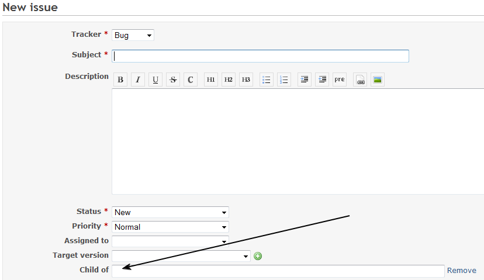This screenshot has height=280, width=484.
Task: Click the Child of field label
Action: point(94,270)
